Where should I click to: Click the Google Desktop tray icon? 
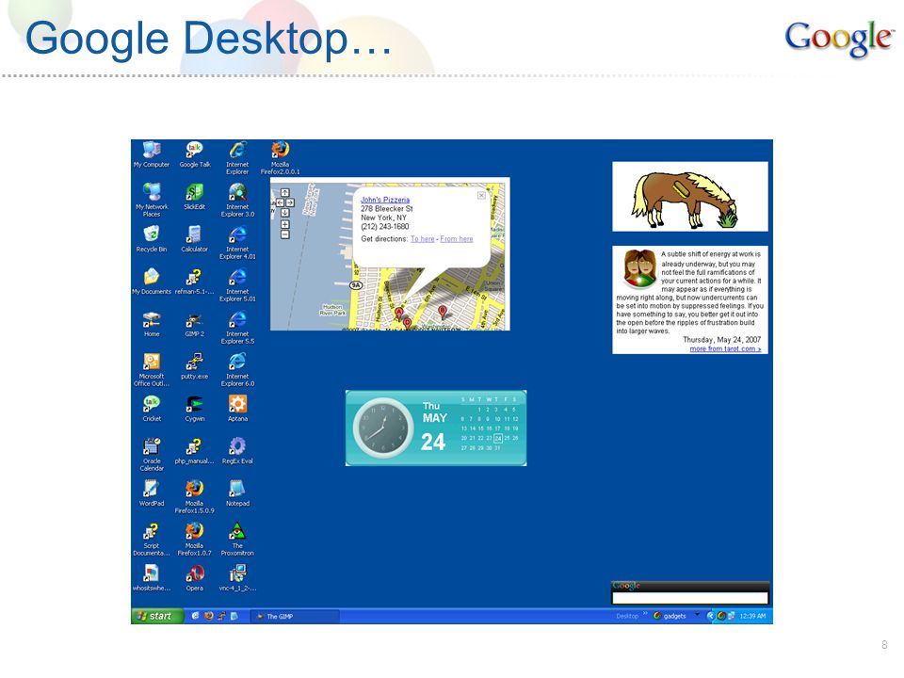pos(721,616)
